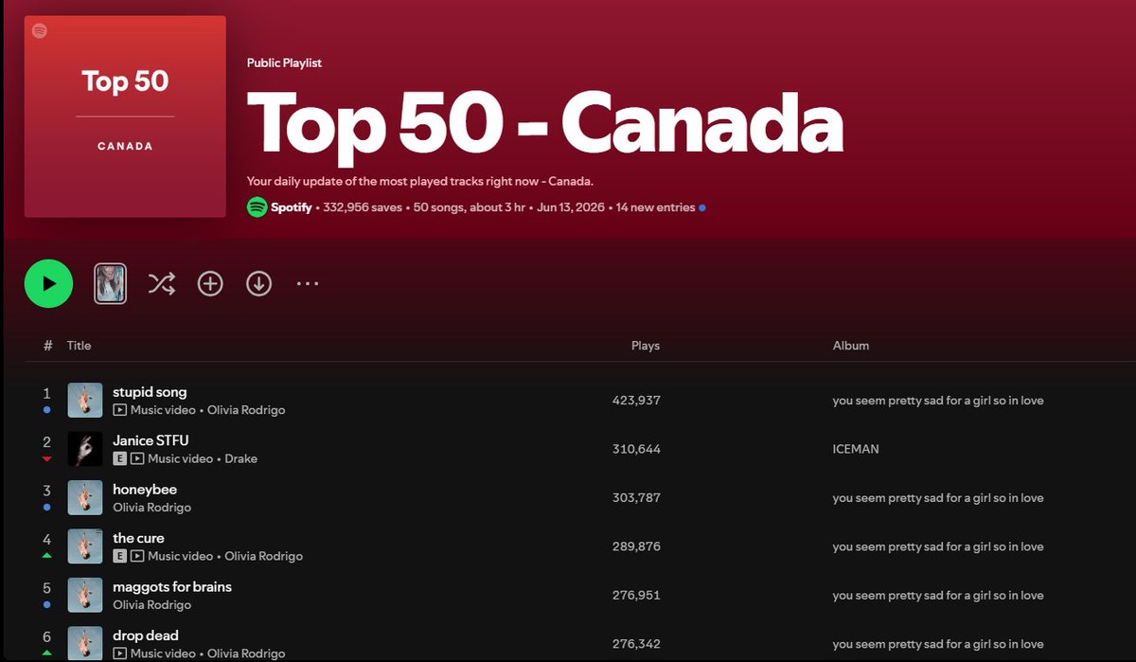Select the track 'drop dead'
This screenshot has height=662, width=1136.
tap(146, 635)
